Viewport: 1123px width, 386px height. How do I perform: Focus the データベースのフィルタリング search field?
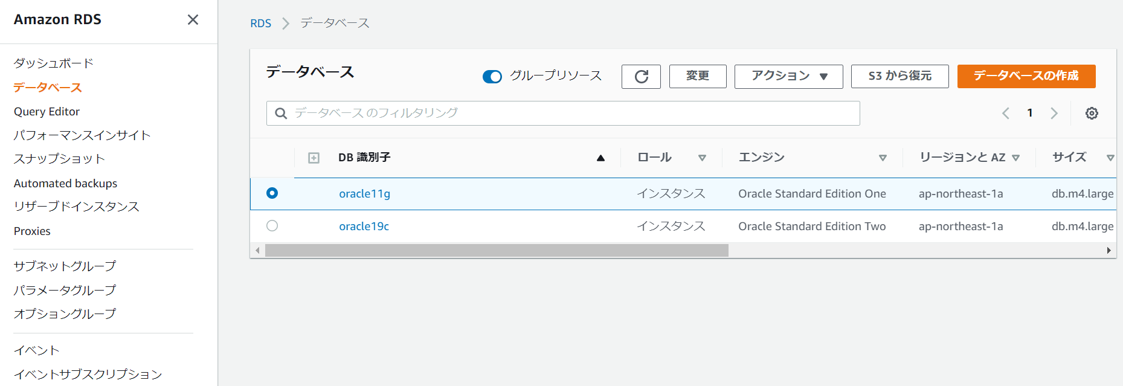563,114
